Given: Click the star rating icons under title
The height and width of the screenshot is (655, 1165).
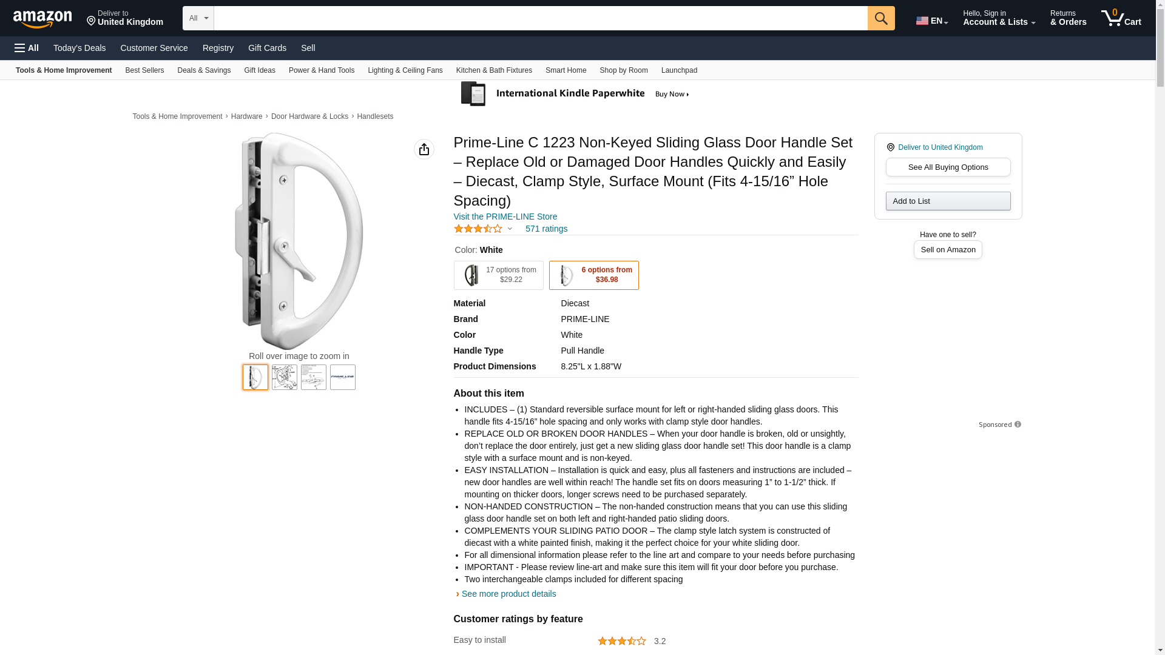Looking at the screenshot, I should [478, 229].
